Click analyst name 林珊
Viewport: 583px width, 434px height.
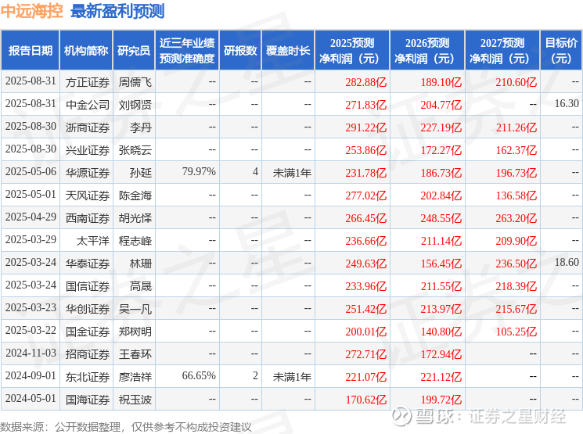[141, 264]
